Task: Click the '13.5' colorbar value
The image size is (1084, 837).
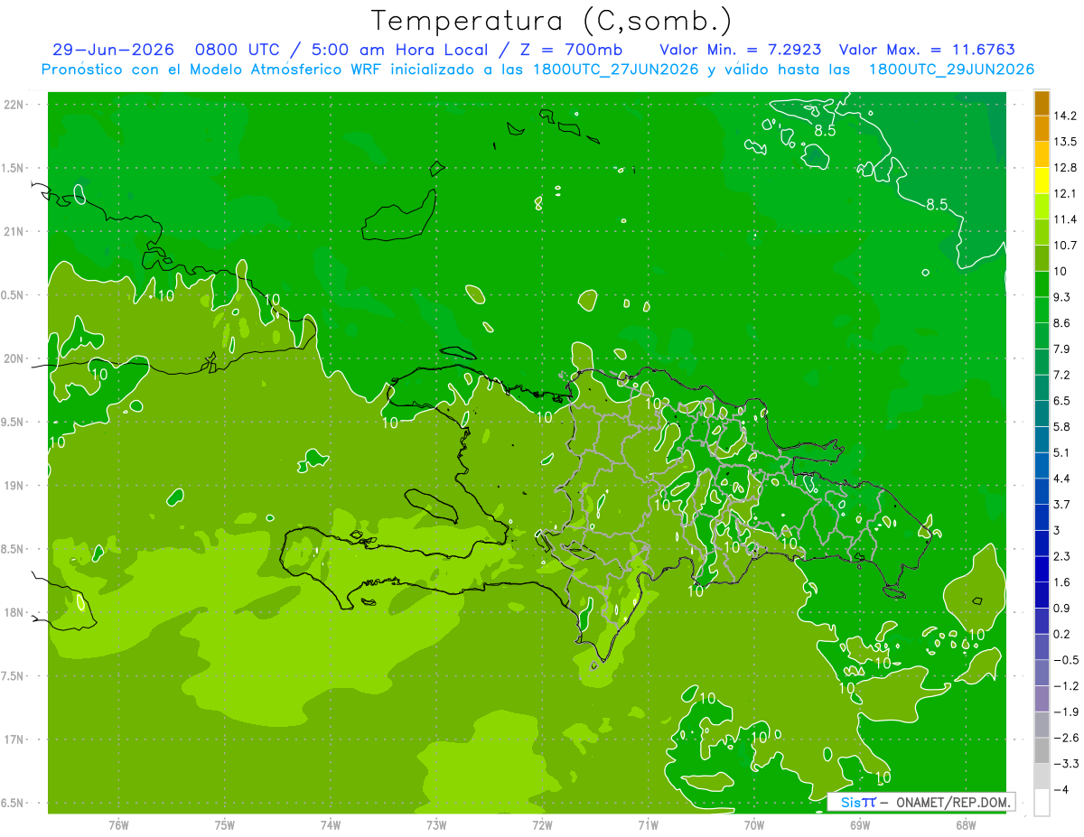Action: [x=1065, y=142]
